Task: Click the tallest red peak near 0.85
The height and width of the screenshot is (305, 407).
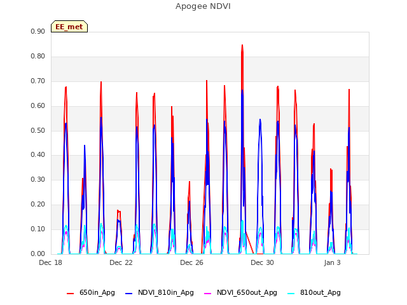Action: pyautogui.click(x=242, y=46)
